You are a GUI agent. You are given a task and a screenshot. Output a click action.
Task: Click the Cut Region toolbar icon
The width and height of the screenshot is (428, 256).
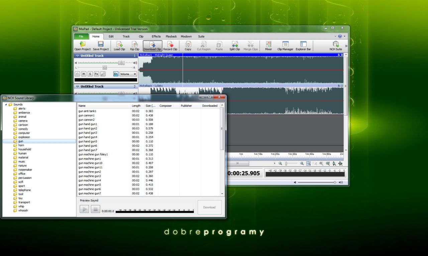click(204, 44)
